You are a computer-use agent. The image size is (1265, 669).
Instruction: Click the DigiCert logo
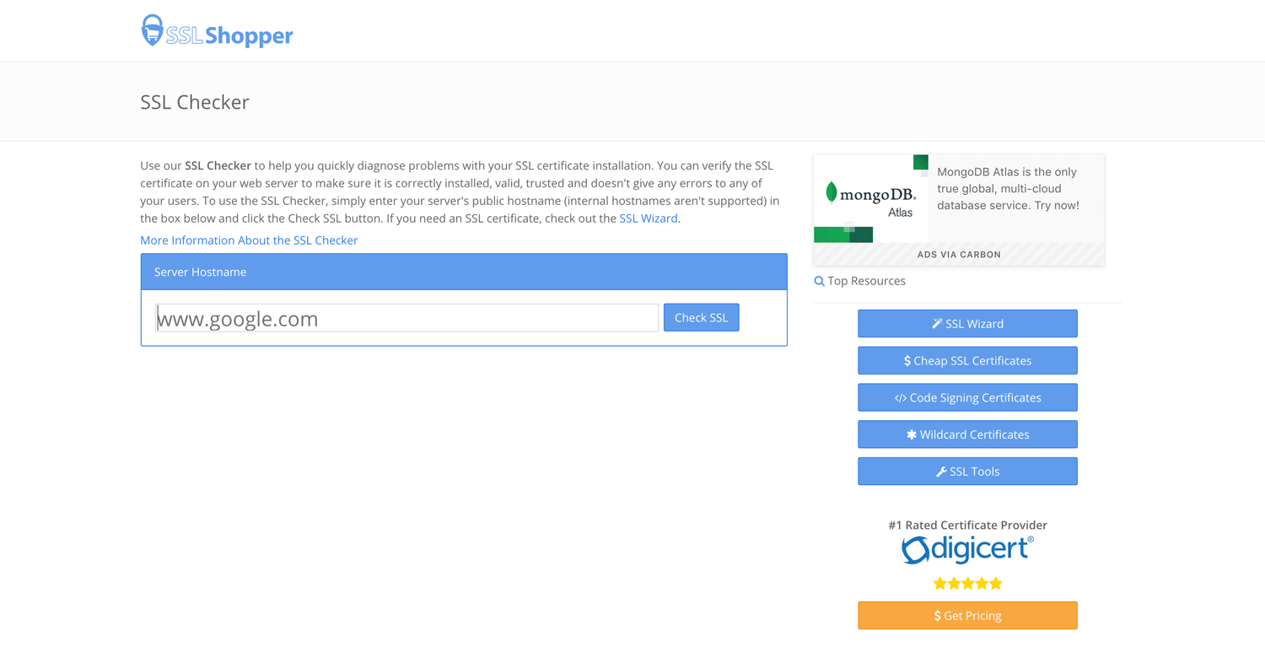coord(967,550)
